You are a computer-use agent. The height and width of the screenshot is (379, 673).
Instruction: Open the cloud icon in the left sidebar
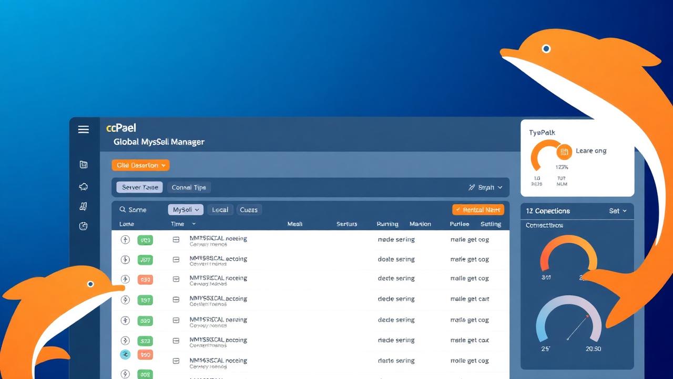click(83, 186)
